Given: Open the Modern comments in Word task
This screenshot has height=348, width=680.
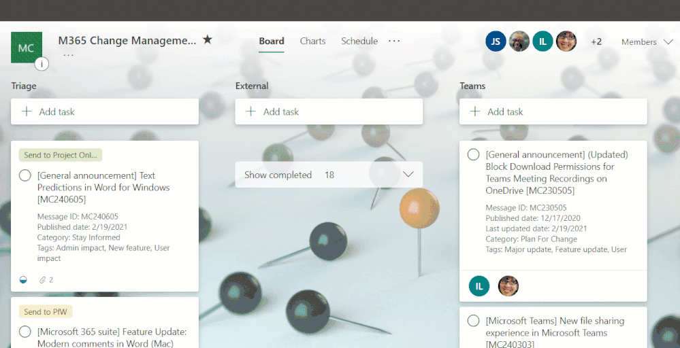Looking at the screenshot, I should click(x=112, y=338).
